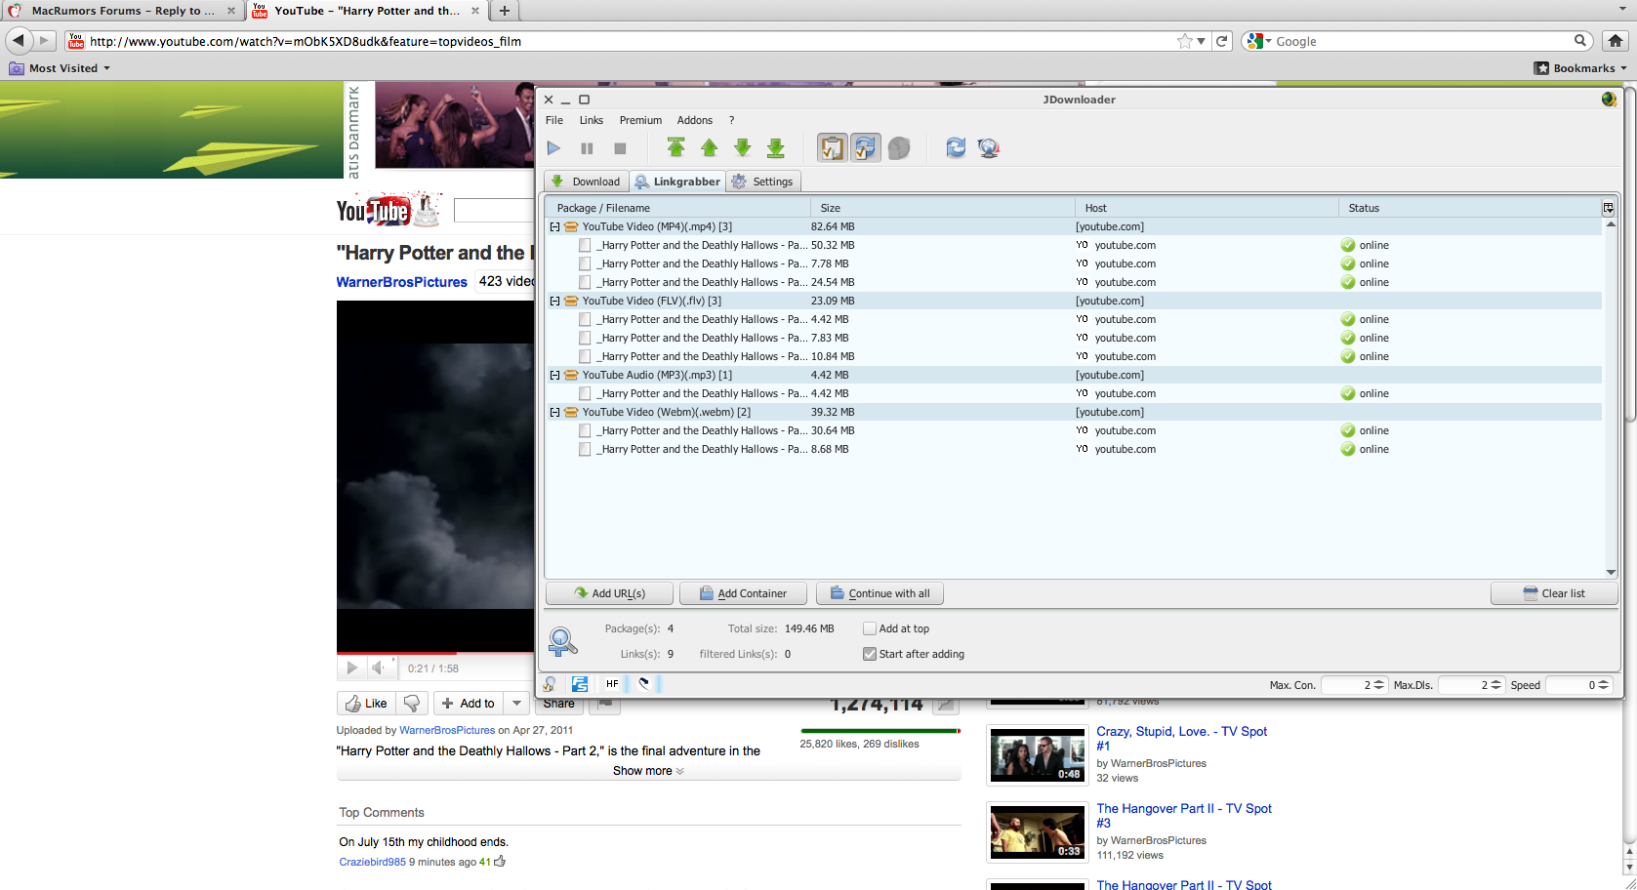Open the Bookmarks dropdown in browser toolbar
Screen dimensions: 1637x890
[1580, 68]
